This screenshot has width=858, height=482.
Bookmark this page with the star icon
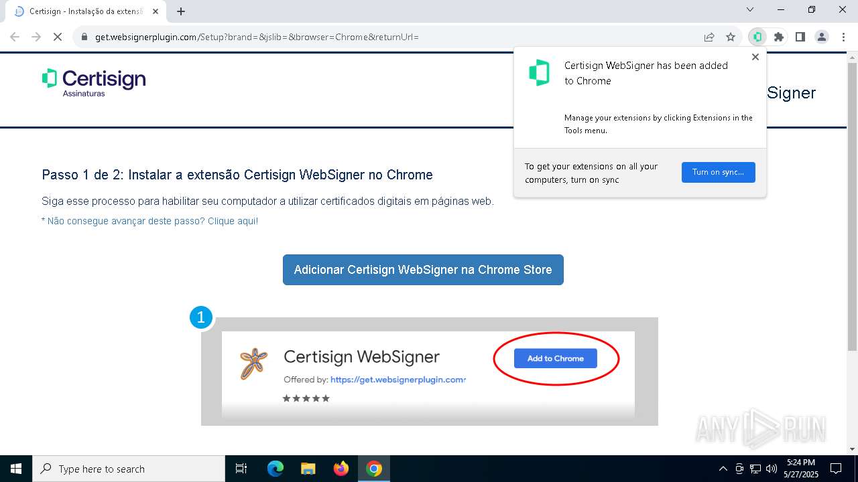(731, 37)
